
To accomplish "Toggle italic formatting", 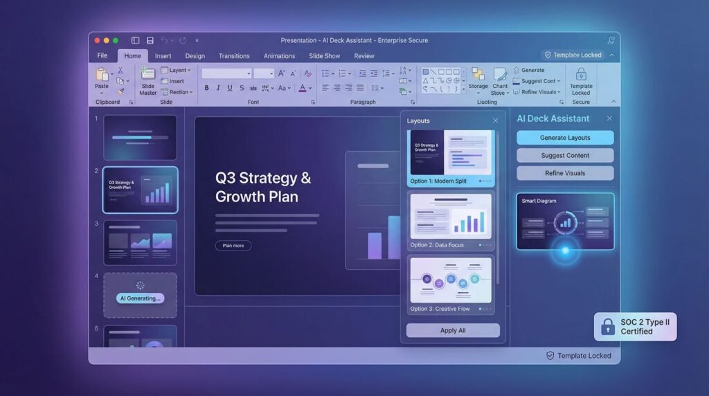I will pos(218,88).
